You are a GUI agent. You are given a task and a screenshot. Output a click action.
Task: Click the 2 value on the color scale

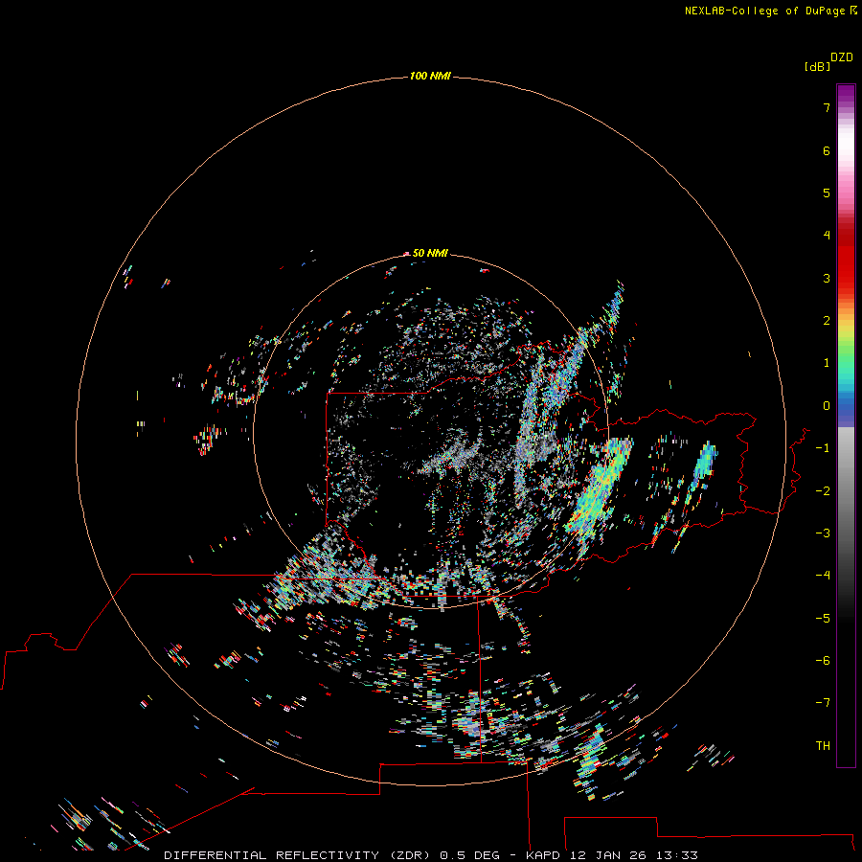pyautogui.click(x=827, y=321)
